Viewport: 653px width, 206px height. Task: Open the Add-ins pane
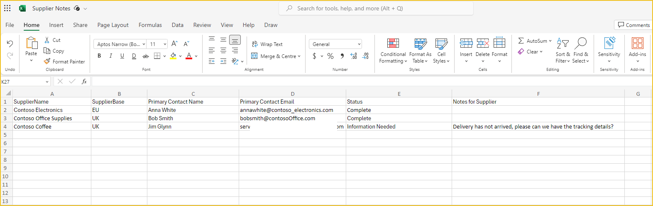pos(637,50)
